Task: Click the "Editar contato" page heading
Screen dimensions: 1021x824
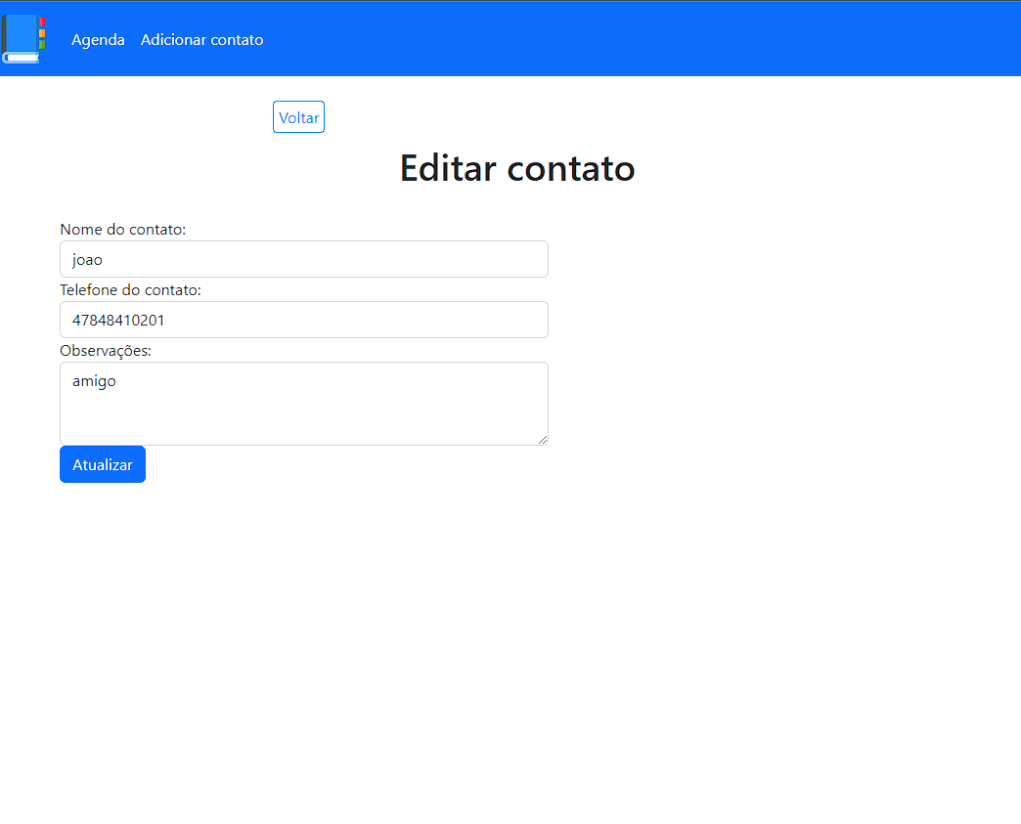Action: pyautogui.click(x=516, y=167)
